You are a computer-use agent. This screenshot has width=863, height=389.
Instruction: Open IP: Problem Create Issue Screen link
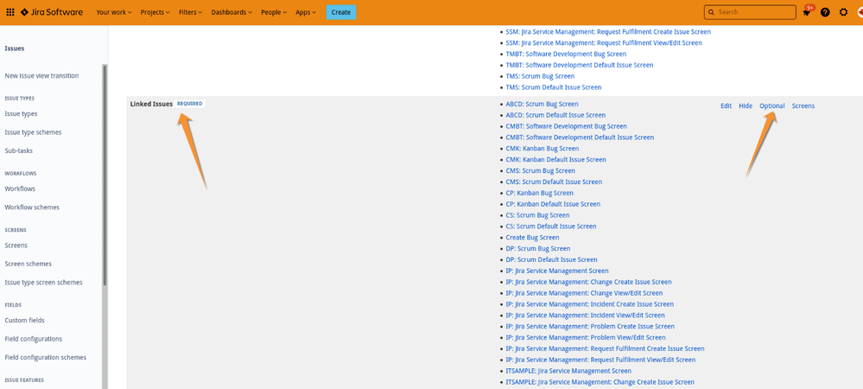pyautogui.click(x=590, y=326)
